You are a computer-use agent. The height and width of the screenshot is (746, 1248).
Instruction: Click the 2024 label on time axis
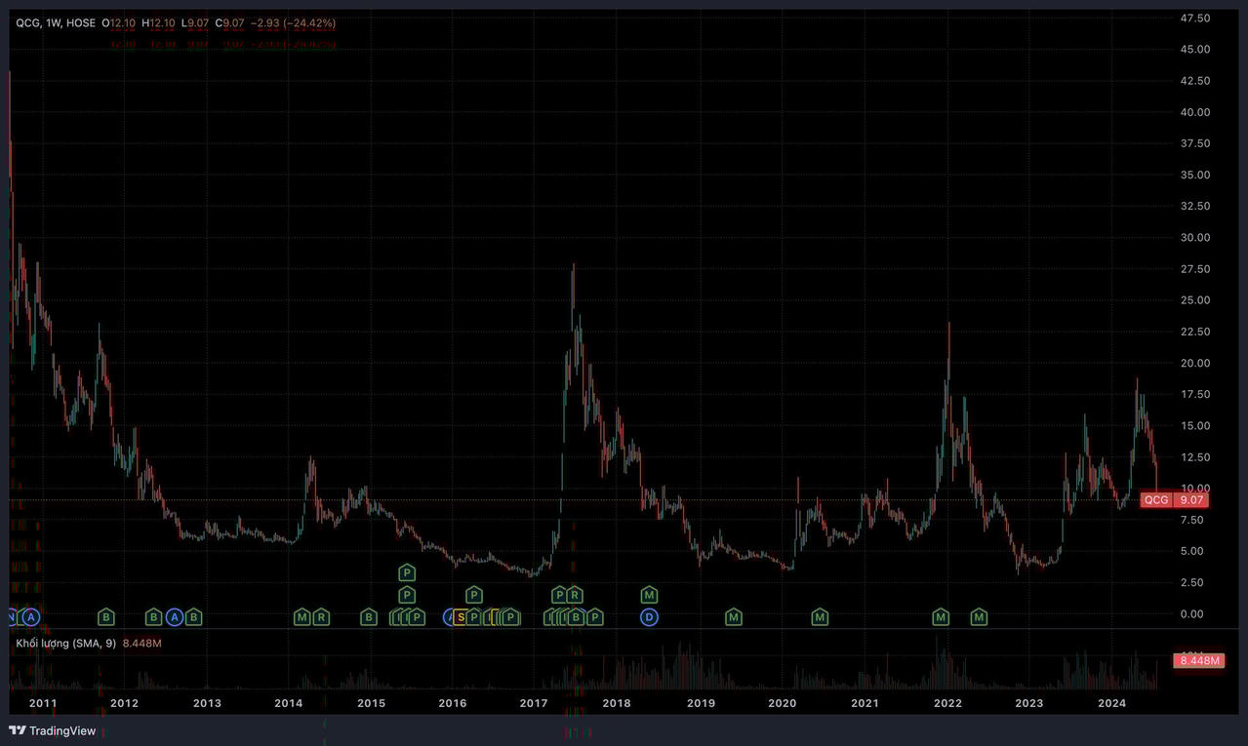[1111, 703]
